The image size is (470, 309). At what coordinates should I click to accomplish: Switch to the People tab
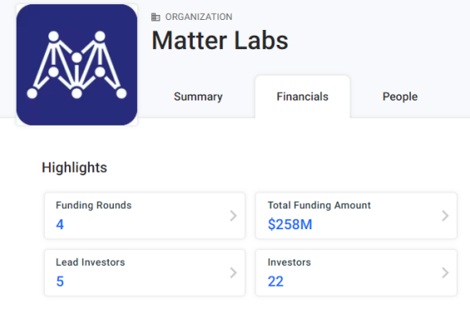(x=400, y=97)
